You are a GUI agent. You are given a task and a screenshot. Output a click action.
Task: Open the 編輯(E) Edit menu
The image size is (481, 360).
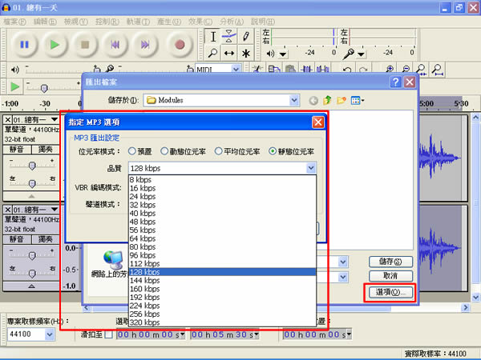click(x=46, y=22)
